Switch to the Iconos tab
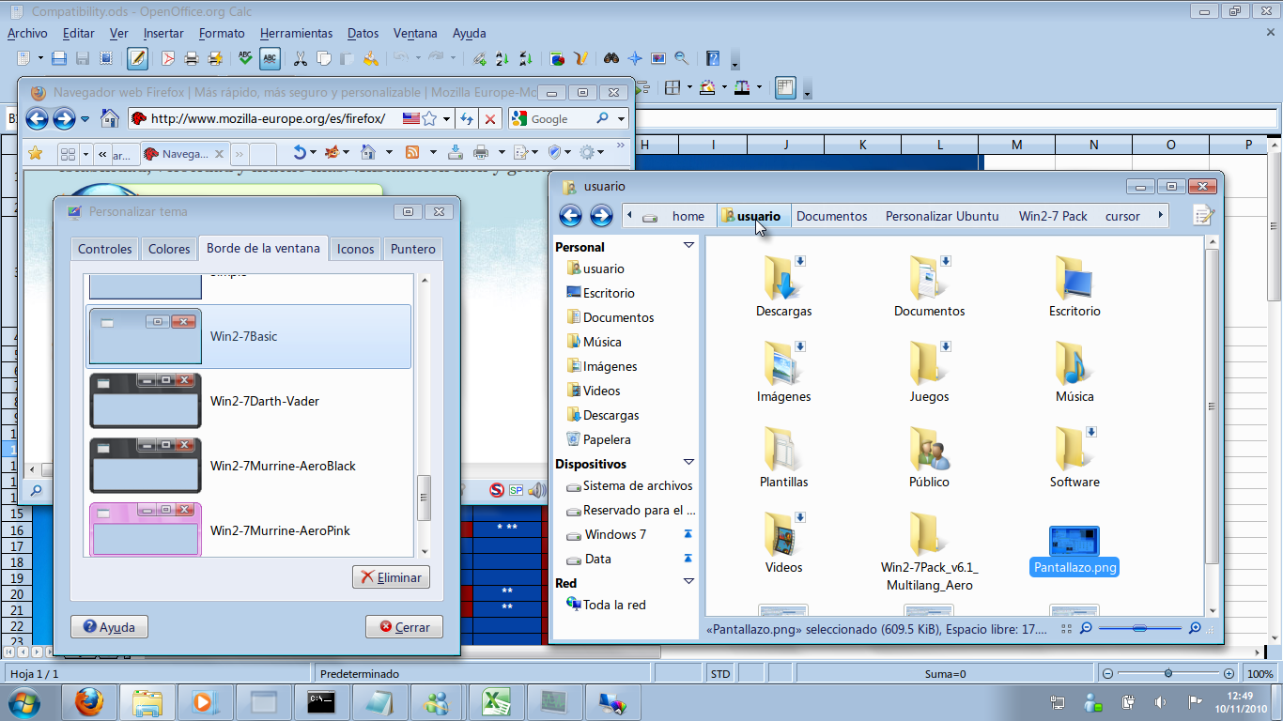 pos(355,249)
